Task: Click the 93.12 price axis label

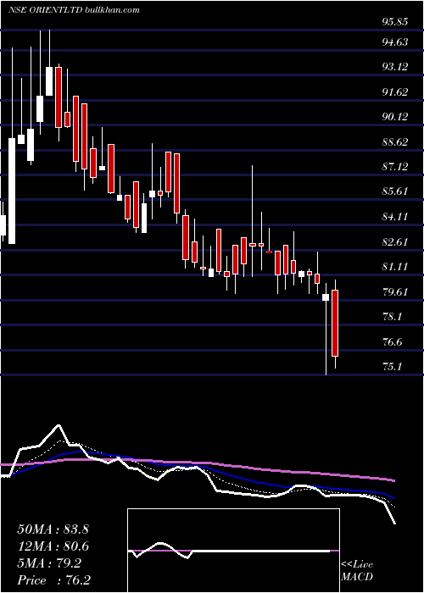Action: [395, 67]
